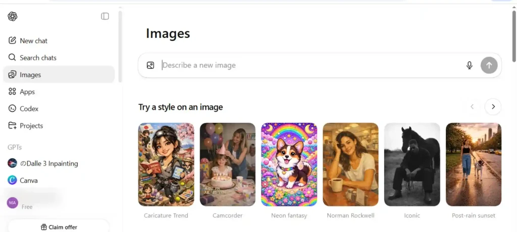Image resolution: width=517 pixels, height=232 pixels.
Task: Show next styles with right chevron
Action: (x=493, y=107)
